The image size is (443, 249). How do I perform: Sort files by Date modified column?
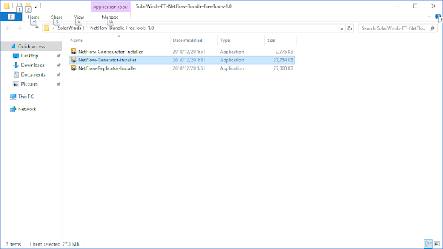pyautogui.click(x=188, y=40)
